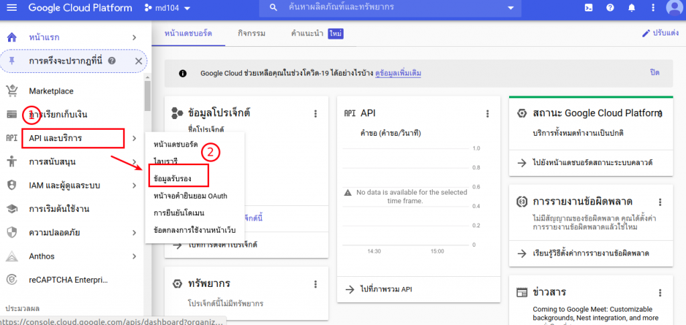Viewport: 686px width, 325px height.
Task: Open API และบริการ in sidebar
Action: click(x=55, y=138)
